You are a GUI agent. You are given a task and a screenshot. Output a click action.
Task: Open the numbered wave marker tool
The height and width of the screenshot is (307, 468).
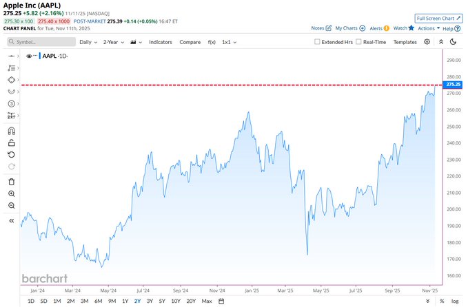(11, 104)
